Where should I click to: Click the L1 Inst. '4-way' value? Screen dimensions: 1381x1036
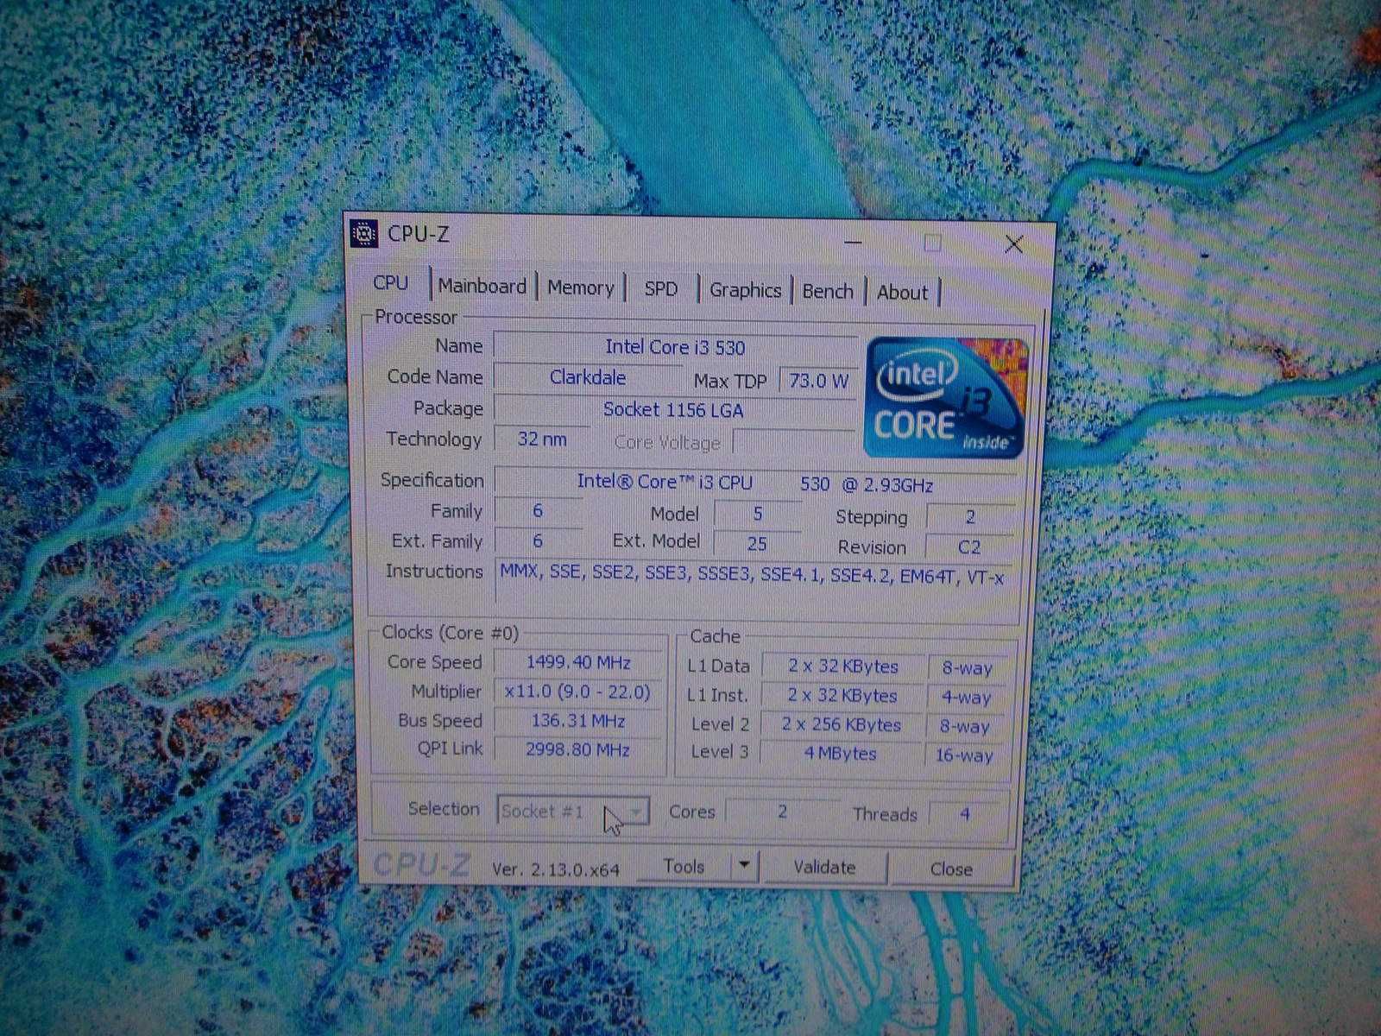coord(967,698)
